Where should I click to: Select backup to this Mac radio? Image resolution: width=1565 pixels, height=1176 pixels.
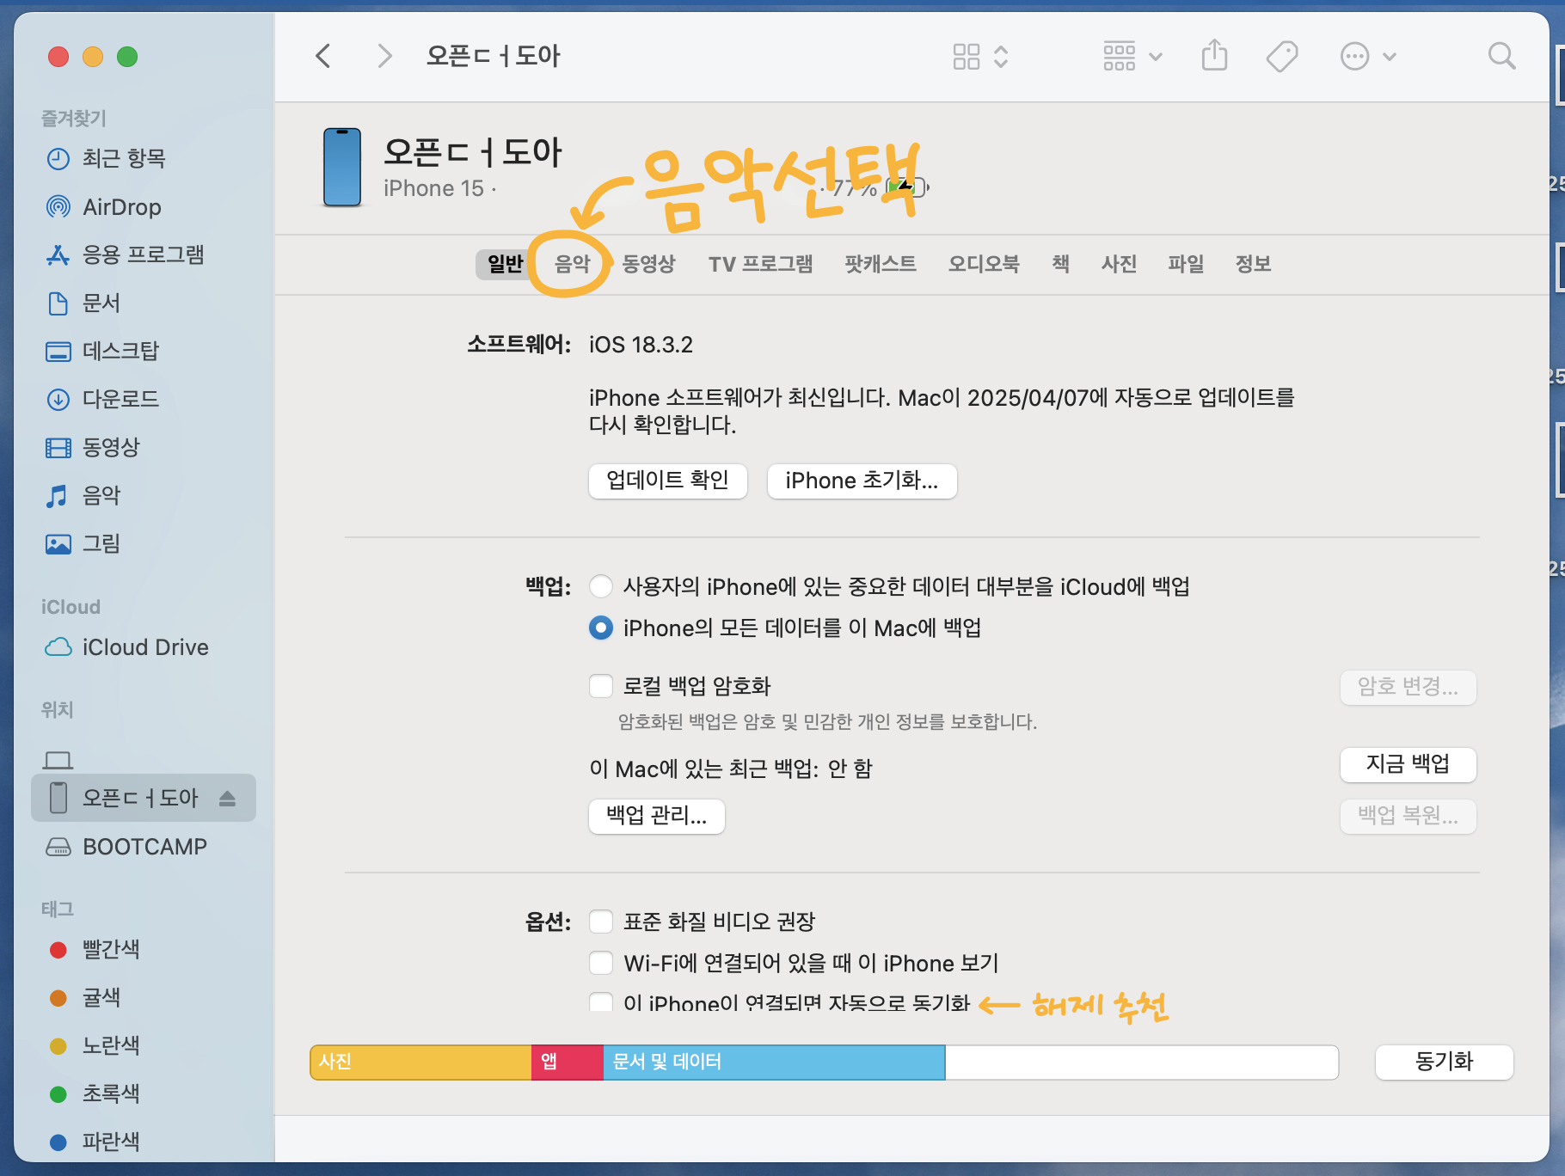[601, 628]
